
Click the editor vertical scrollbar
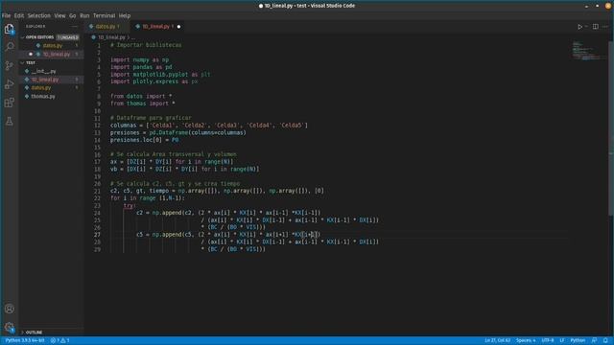pyautogui.click(x=611, y=127)
